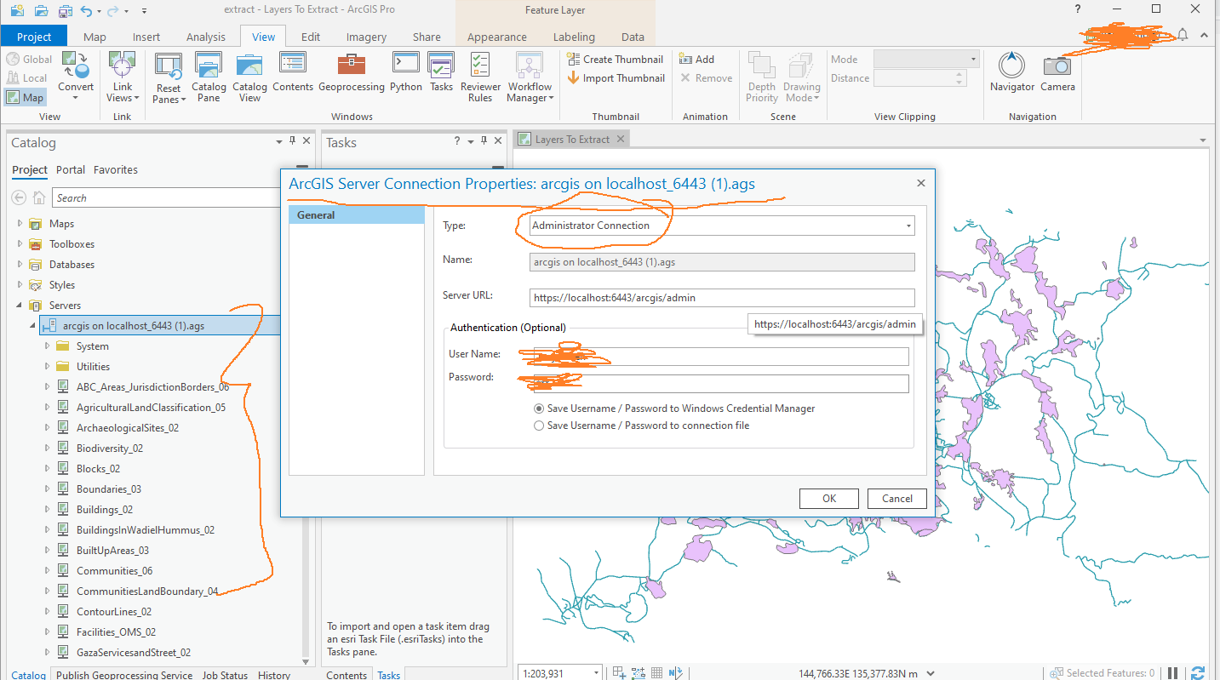Launch the Python window
Viewport: 1220px width, 680px height.
click(406, 72)
